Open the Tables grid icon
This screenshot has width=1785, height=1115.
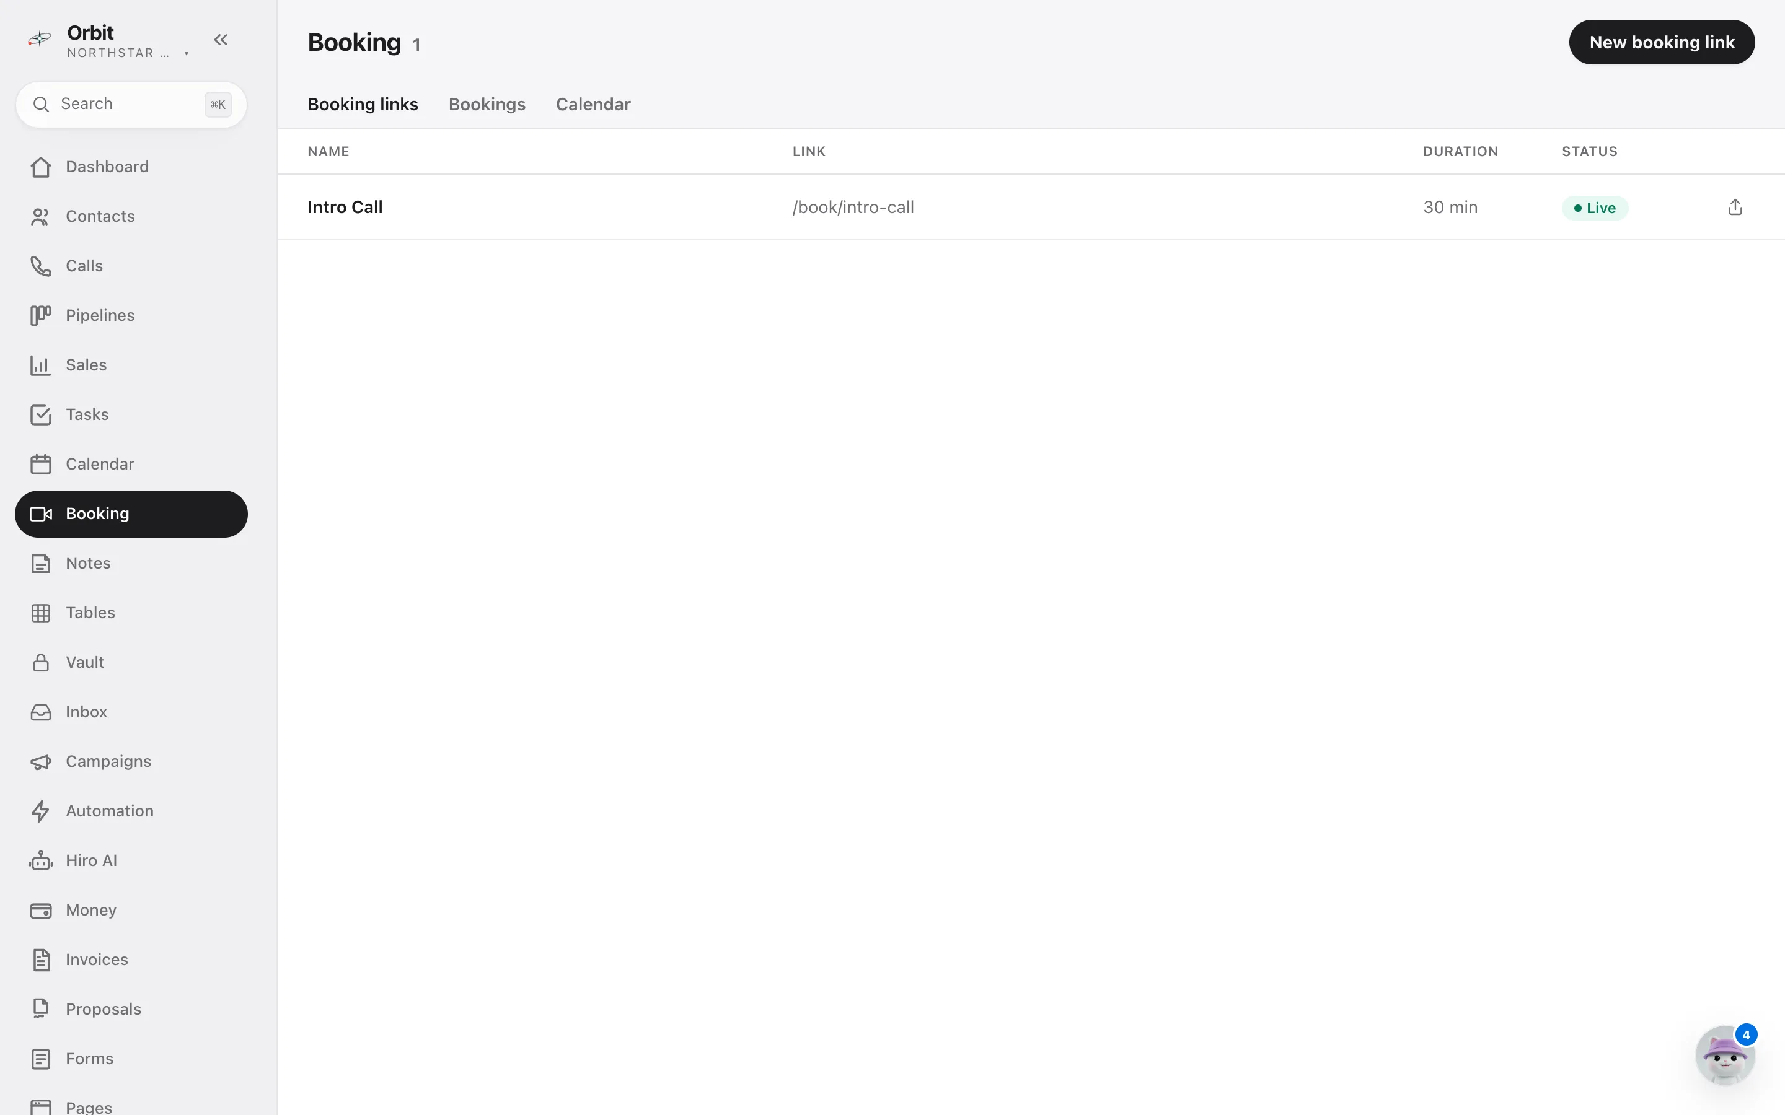pos(40,613)
